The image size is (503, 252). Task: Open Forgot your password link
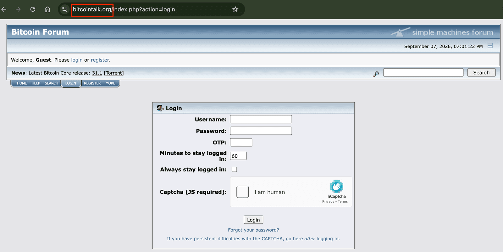click(253, 230)
